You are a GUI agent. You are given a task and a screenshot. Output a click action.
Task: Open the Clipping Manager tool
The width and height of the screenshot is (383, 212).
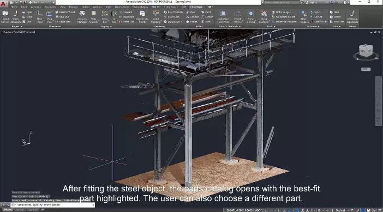pyautogui.click(x=82, y=17)
